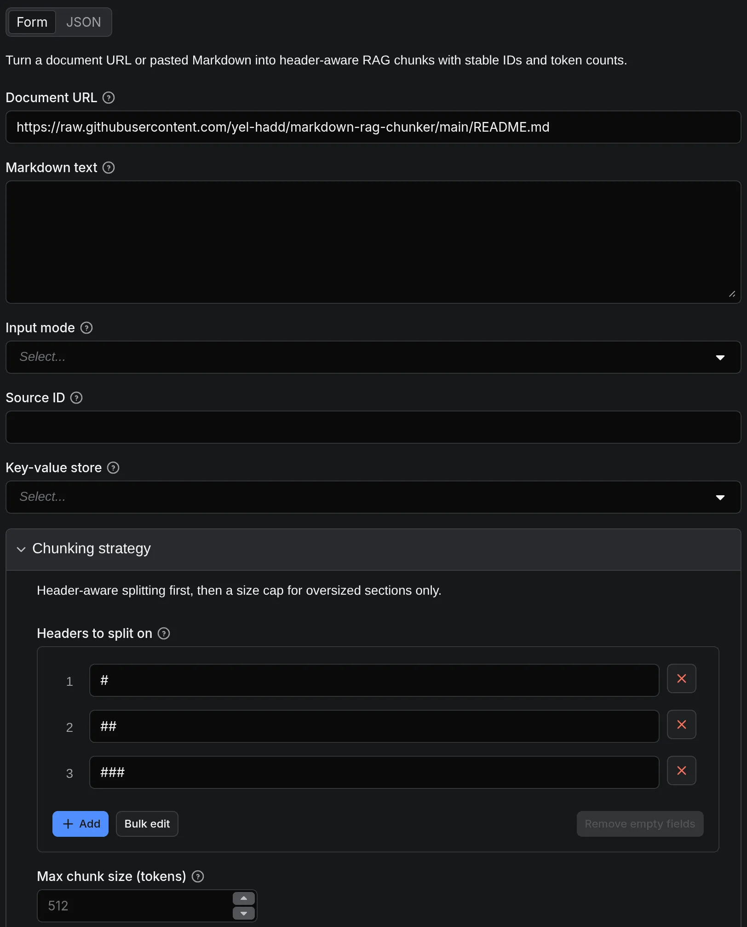
Task: Open help for Document URL
Action: pyautogui.click(x=109, y=98)
